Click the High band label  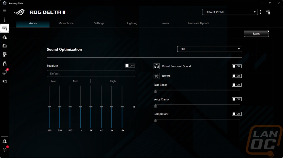[113, 81]
